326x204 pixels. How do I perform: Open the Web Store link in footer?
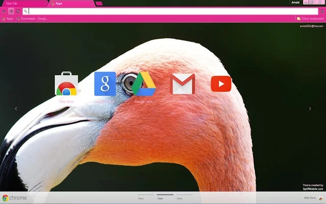click(x=310, y=198)
